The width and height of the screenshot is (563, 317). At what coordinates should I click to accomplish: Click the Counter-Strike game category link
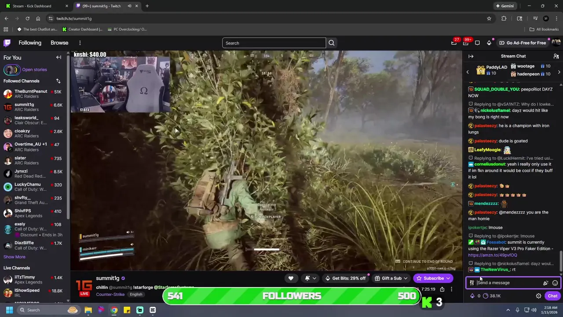pos(110,294)
